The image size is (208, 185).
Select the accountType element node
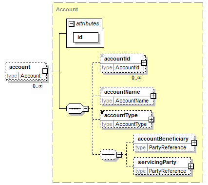pos(126,119)
